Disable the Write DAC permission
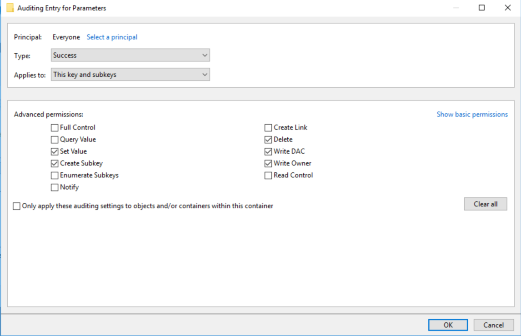This screenshot has height=336, width=521. pos(268,151)
